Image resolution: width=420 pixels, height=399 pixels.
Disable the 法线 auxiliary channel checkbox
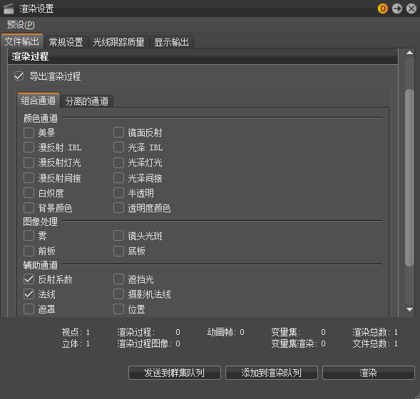(x=29, y=294)
